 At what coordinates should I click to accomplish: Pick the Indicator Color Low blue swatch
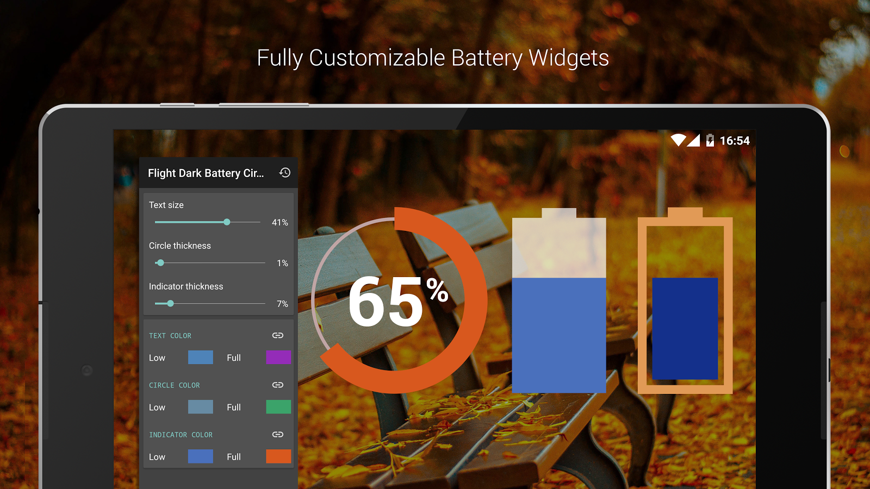(201, 456)
